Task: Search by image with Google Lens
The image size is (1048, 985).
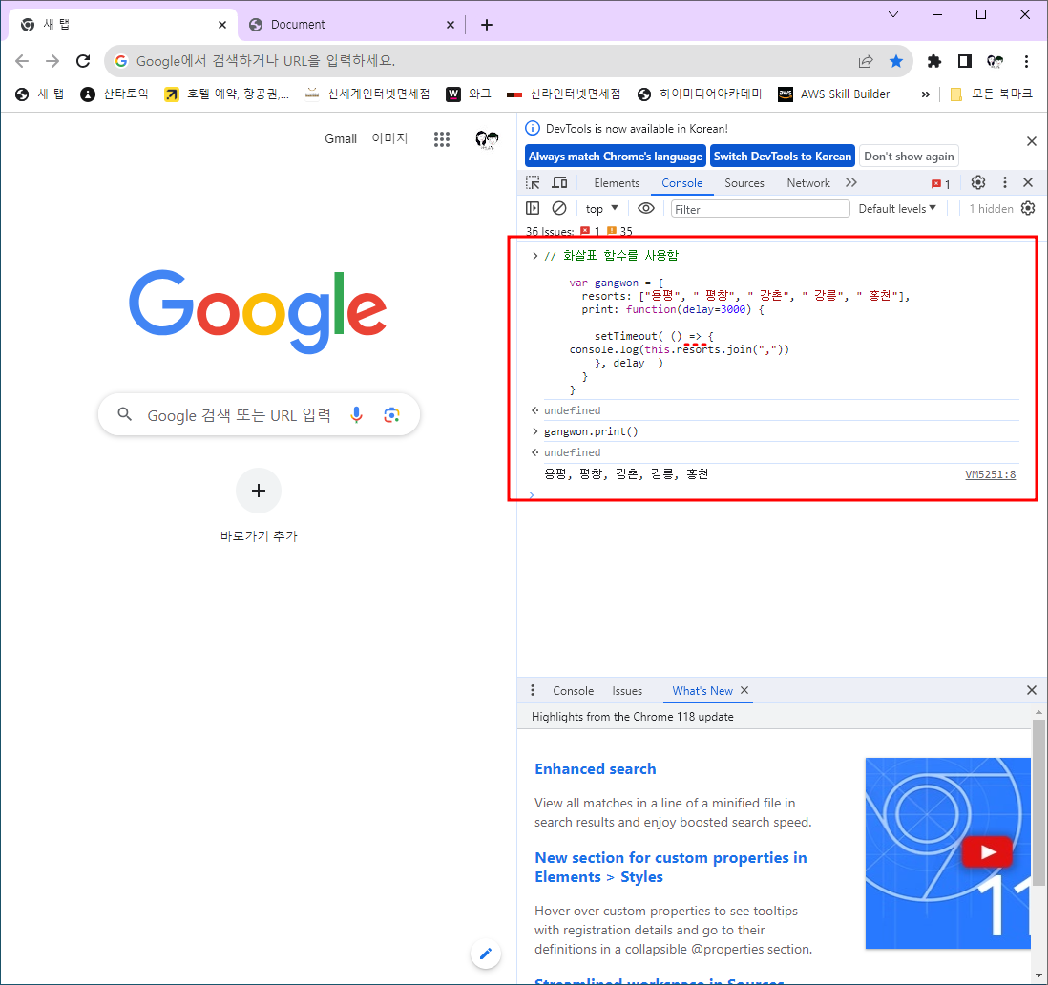Action: [x=392, y=415]
